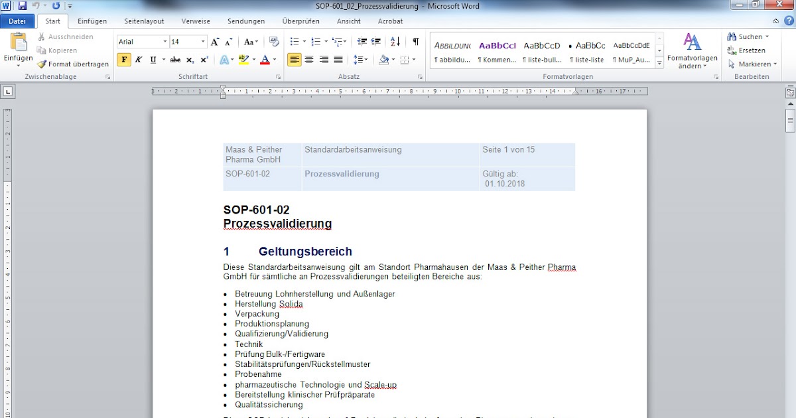
Task: Open the Datei tab
Action: (17, 21)
